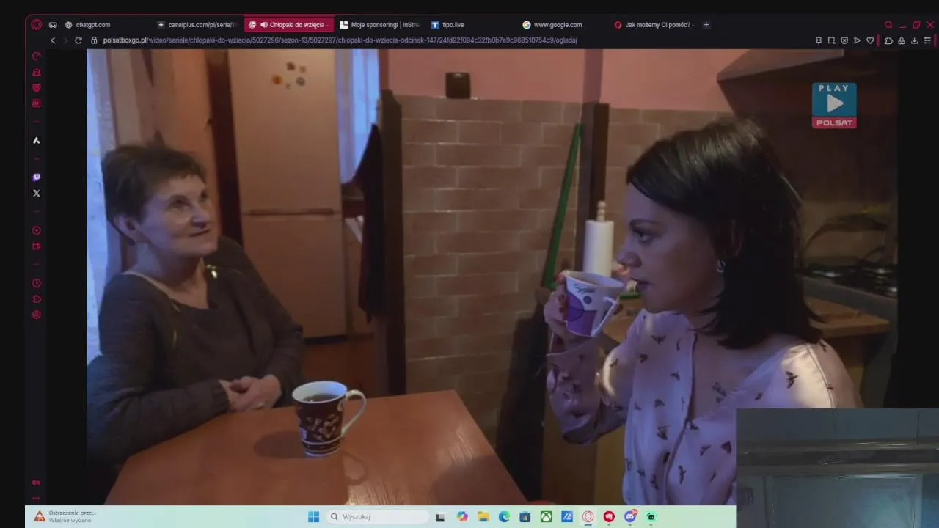Image resolution: width=939 pixels, height=528 pixels.
Task: Launch Copilot from the taskbar
Action: (x=462, y=517)
